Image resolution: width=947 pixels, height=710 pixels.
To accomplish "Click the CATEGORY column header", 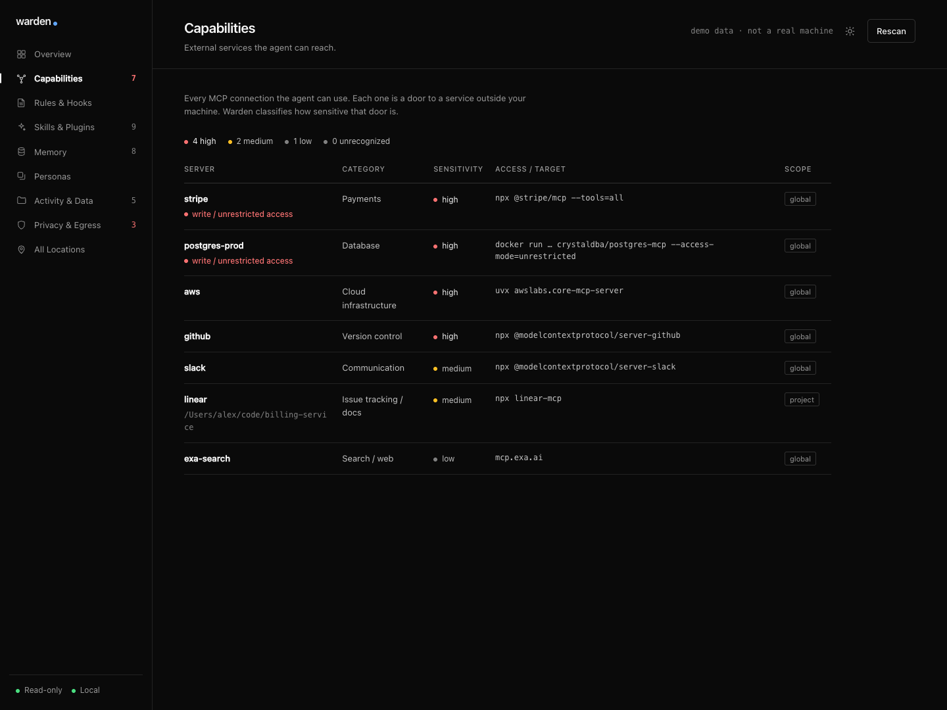I will 363,169.
